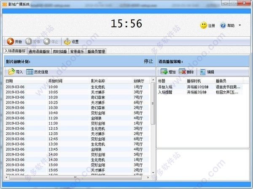Click the orange 开始 play icon
The width and height of the screenshot is (253, 189).
10,41
